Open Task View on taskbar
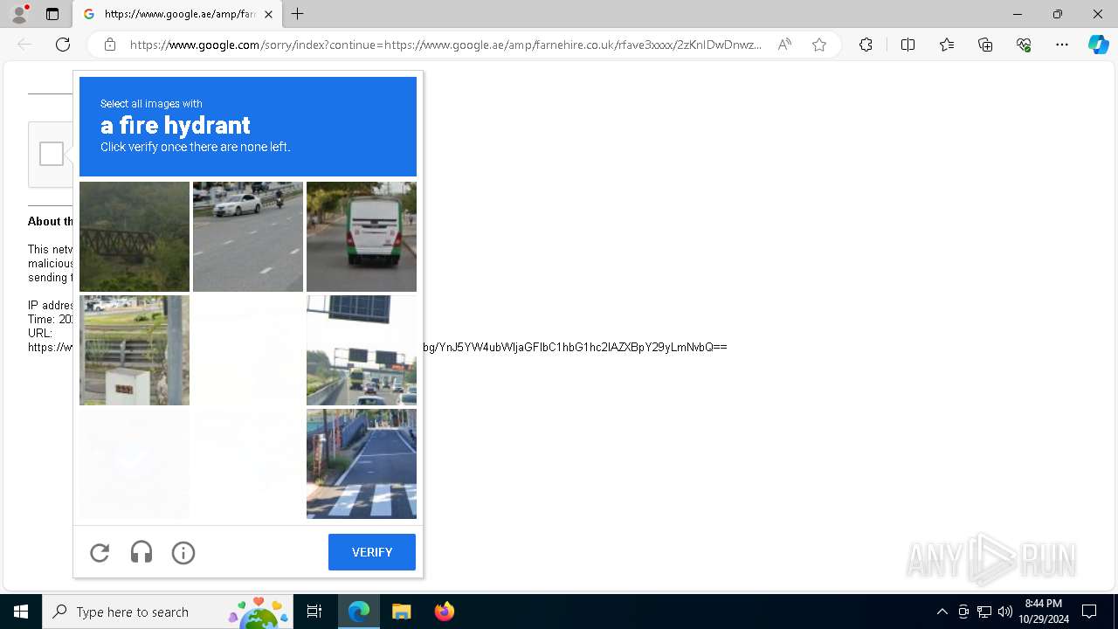Viewport: 1118px width, 629px height. coord(314,612)
